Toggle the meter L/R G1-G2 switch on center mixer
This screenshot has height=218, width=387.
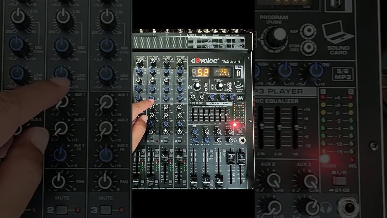click(239, 132)
